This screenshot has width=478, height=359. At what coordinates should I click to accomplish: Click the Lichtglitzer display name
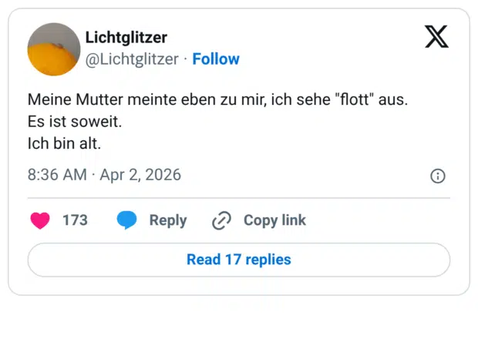tap(126, 38)
